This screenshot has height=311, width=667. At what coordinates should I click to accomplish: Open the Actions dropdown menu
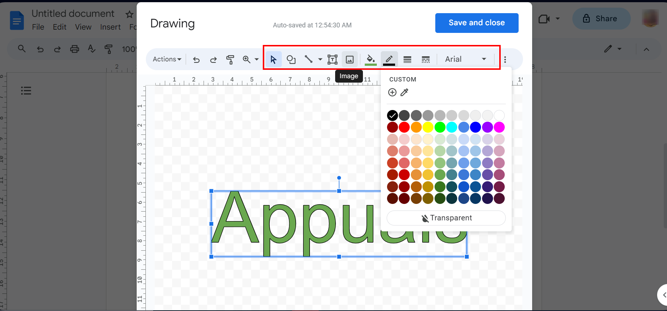[x=167, y=59]
